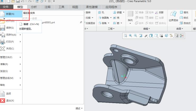This screenshot has height=111, width=196.
Task: Choose 关闭(C) in the File menu
Action: [11, 49]
